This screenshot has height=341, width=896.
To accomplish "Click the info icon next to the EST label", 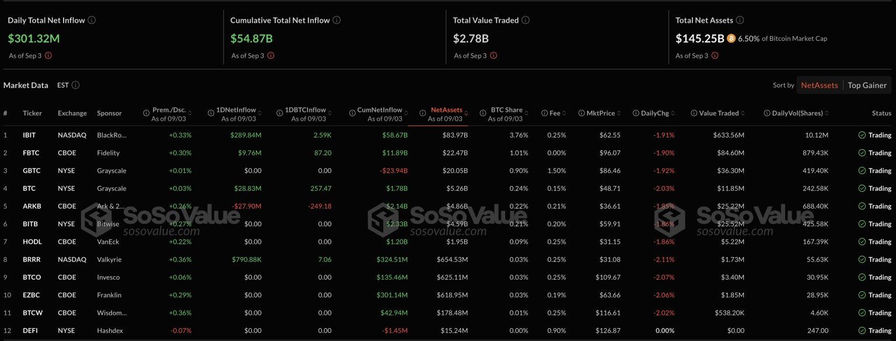I will tap(74, 85).
